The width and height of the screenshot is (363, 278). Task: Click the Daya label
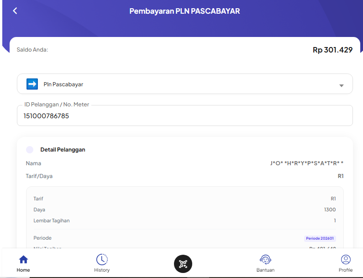pyautogui.click(x=39, y=210)
